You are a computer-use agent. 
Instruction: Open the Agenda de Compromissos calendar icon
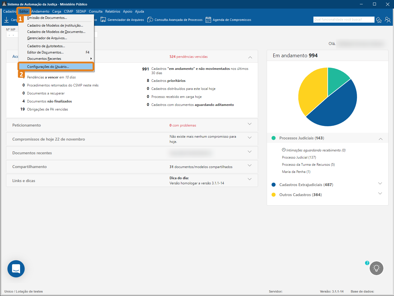(x=208, y=20)
